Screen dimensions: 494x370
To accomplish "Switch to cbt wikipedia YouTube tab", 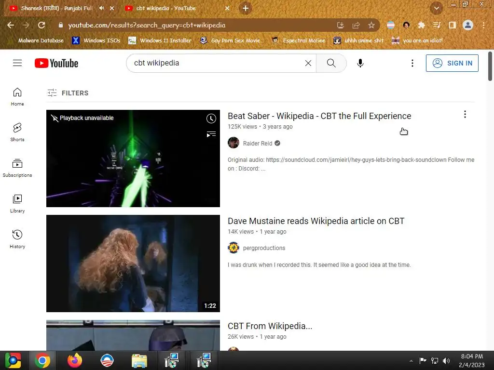I will 166,8.
